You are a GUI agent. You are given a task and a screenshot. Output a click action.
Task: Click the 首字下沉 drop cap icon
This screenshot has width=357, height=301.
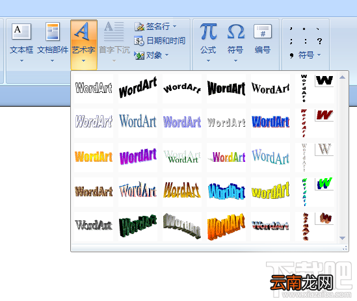114,31
